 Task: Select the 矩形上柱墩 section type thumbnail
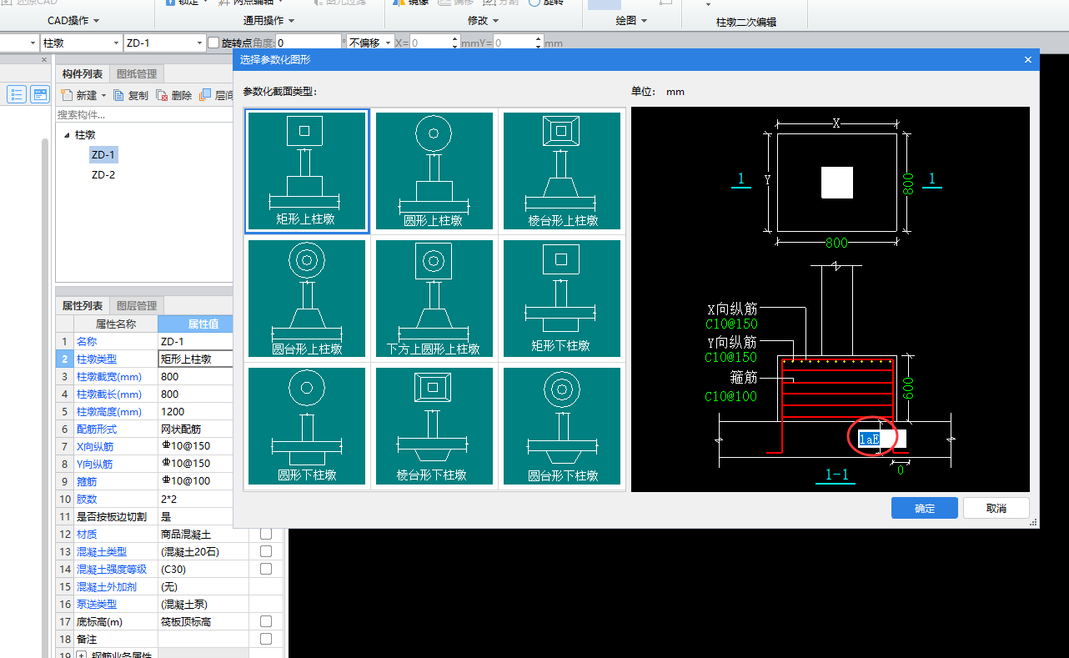pyautogui.click(x=307, y=171)
